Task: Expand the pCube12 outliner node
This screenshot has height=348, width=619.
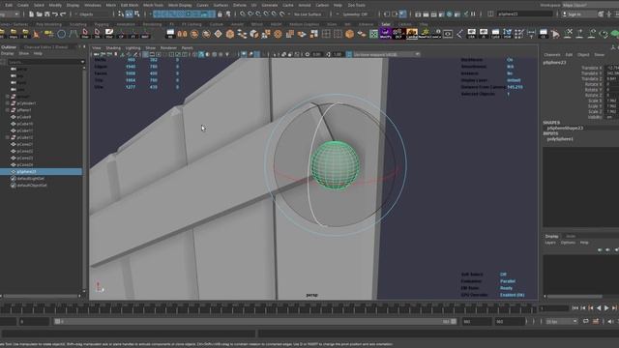Action: 8,137
